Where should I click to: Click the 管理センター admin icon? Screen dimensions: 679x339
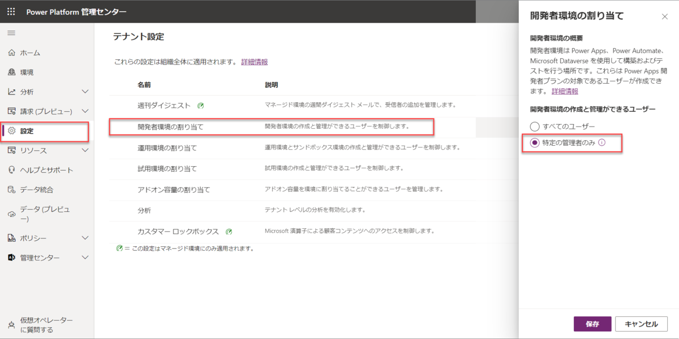point(11,258)
